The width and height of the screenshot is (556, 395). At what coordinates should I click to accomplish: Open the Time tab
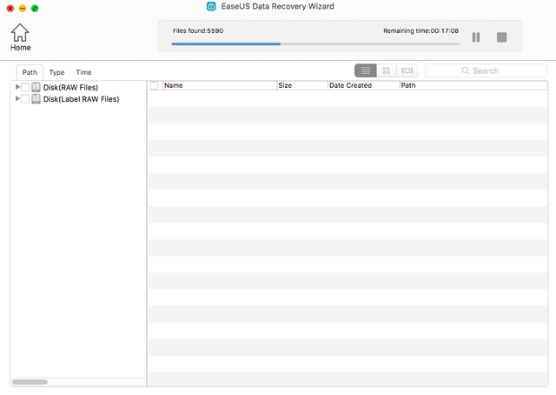tap(83, 72)
